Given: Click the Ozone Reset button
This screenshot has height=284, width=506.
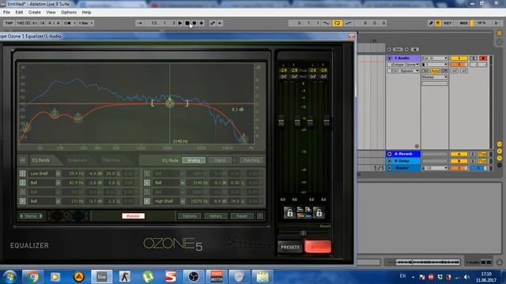Looking at the screenshot, I should [x=242, y=216].
